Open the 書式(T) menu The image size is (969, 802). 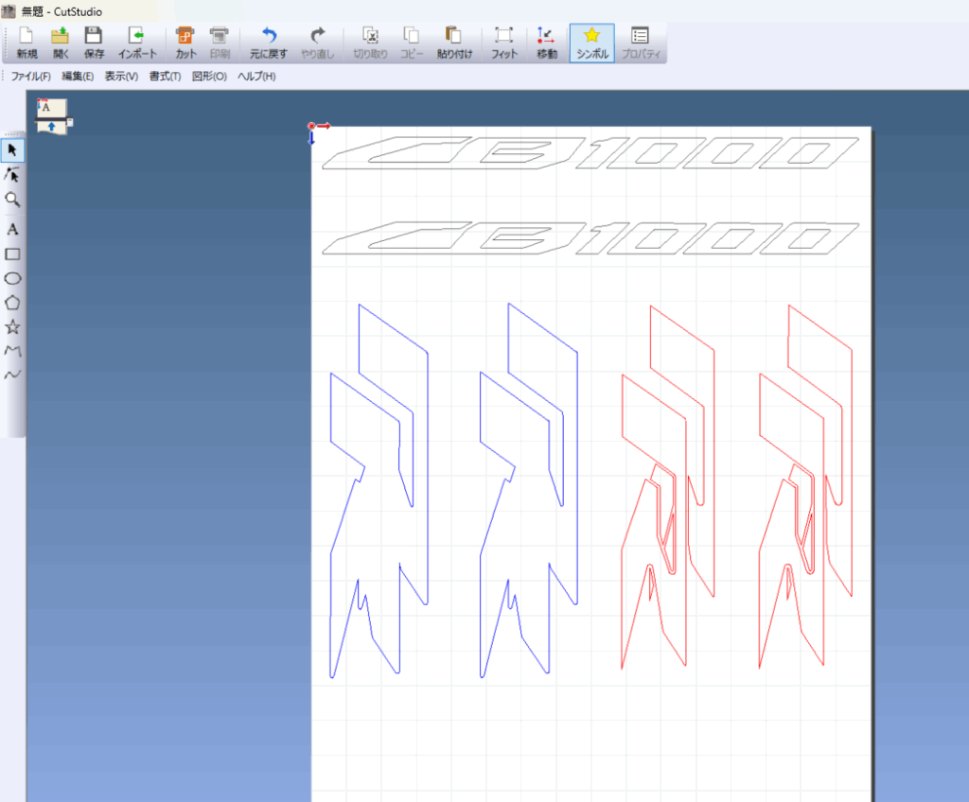tap(165, 77)
